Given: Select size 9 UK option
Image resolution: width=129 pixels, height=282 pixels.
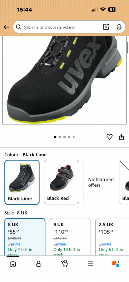Looking at the screenshot, I should pyautogui.click(x=70, y=237).
